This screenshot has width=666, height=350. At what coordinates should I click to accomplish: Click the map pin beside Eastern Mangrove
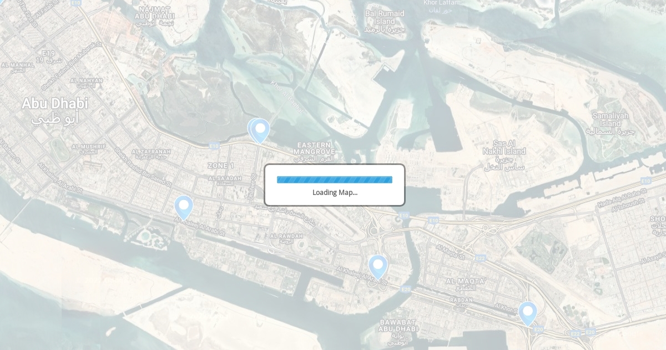260,131
